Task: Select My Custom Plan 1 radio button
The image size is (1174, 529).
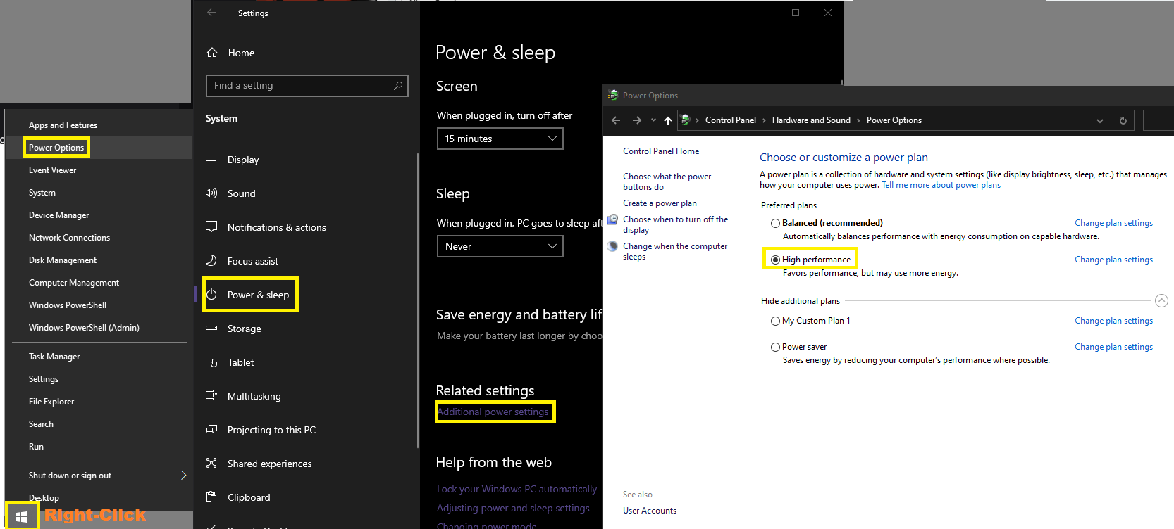Action: pyautogui.click(x=775, y=321)
